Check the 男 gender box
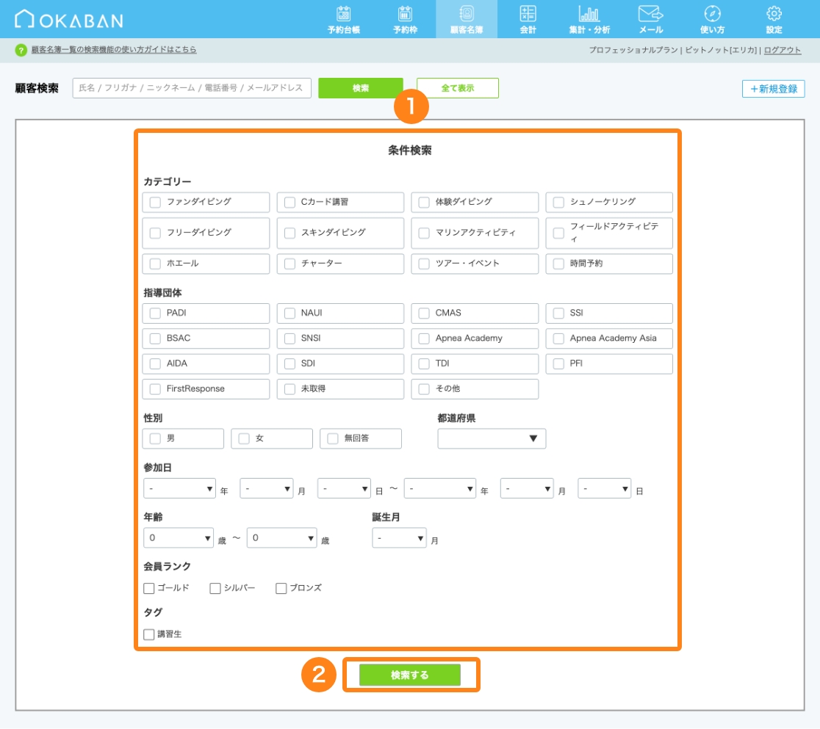The image size is (820, 729). tap(155, 438)
